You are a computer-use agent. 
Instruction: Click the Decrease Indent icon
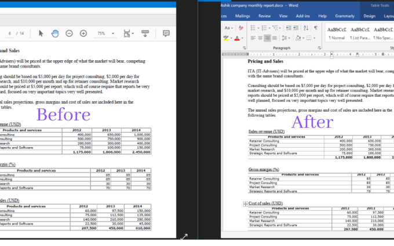pyautogui.click(x=289, y=28)
